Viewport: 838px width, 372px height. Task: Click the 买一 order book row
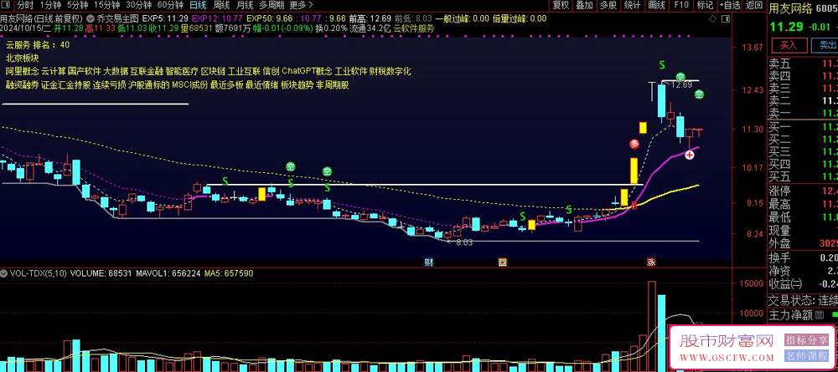click(x=803, y=126)
